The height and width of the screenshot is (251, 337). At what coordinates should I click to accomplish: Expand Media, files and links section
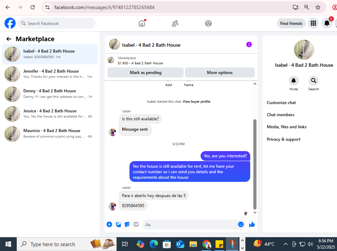pyautogui.click(x=286, y=127)
